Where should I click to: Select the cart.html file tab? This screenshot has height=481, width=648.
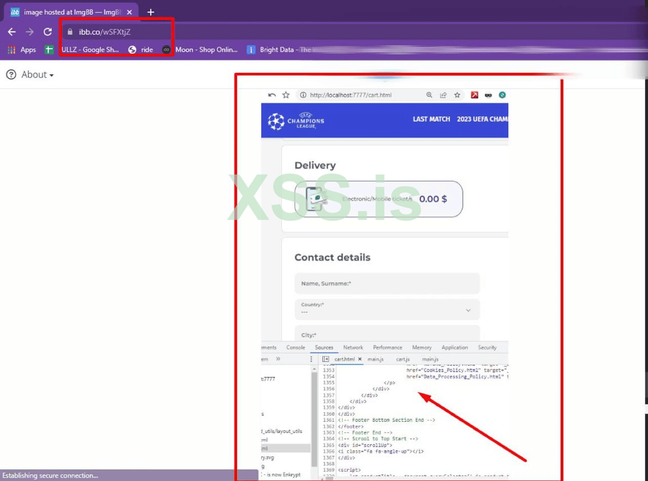[344, 359]
